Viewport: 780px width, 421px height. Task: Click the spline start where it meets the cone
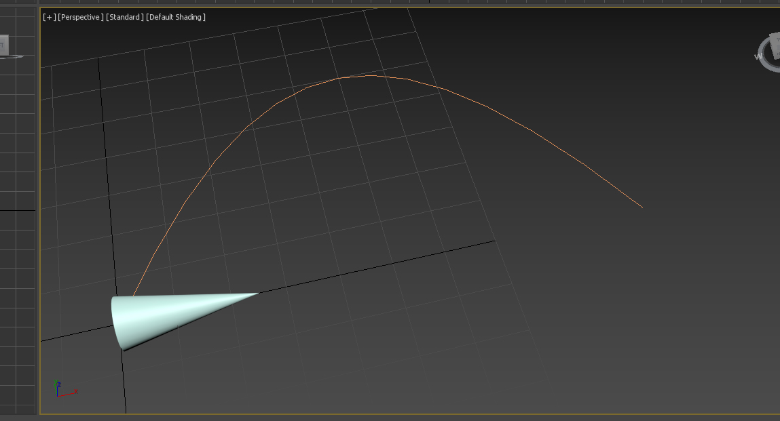tap(134, 296)
